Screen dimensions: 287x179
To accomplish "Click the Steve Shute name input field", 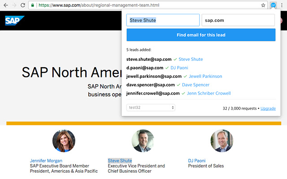I will tap(163, 20).
